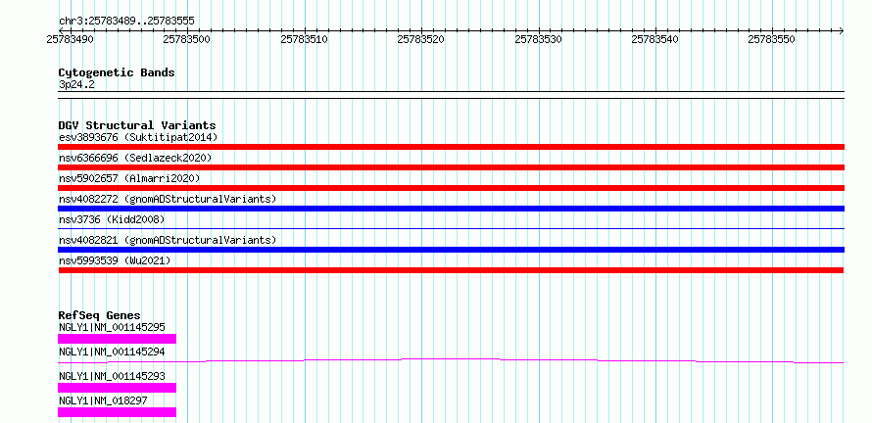Screen dimensions: 872x423
Task: Click the red bar under nsv5902657
Action: 451,188
